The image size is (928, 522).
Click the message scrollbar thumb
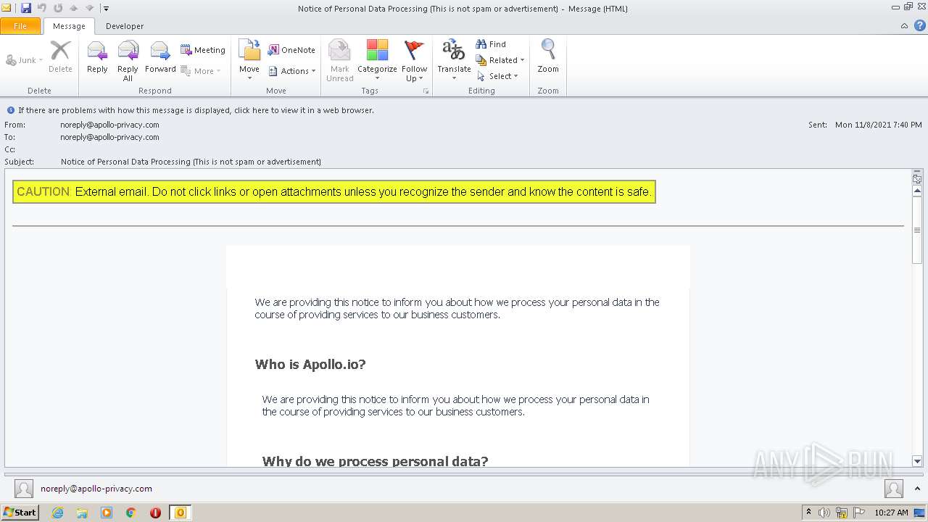(917, 230)
